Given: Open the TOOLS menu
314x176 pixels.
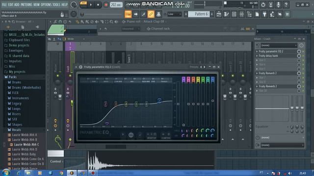Looking at the screenshot, I should [56, 4].
